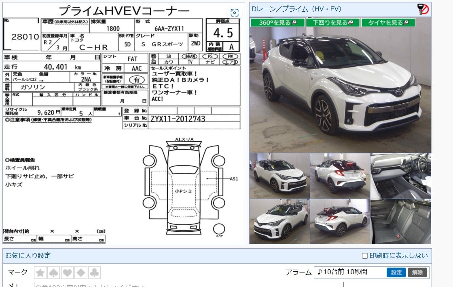Click the blue 設定 alarm button

tap(396, 272)
